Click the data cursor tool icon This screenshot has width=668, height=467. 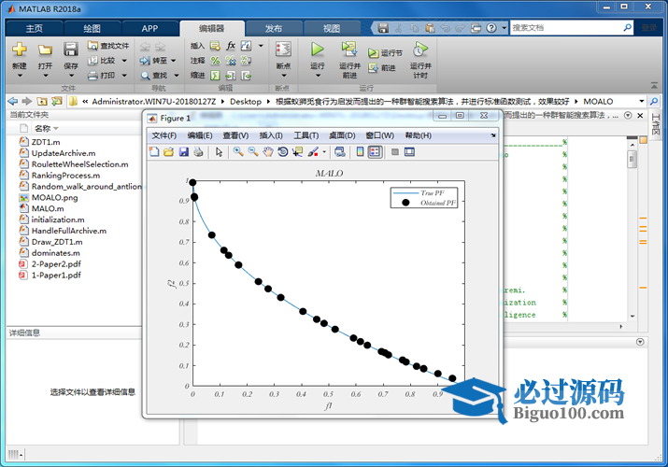click(x=298, y=152)
